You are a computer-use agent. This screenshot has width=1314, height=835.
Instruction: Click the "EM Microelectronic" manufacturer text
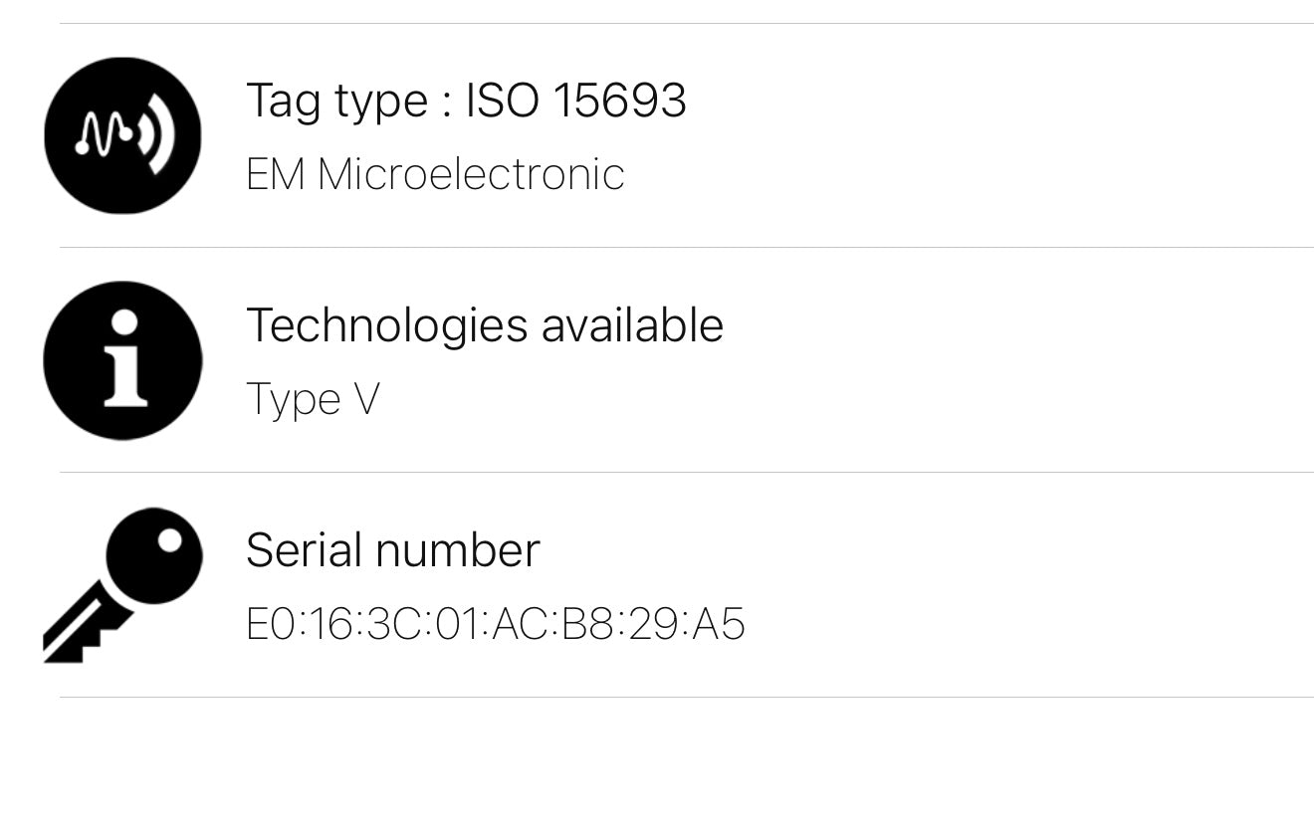click(x=435, y=174)
